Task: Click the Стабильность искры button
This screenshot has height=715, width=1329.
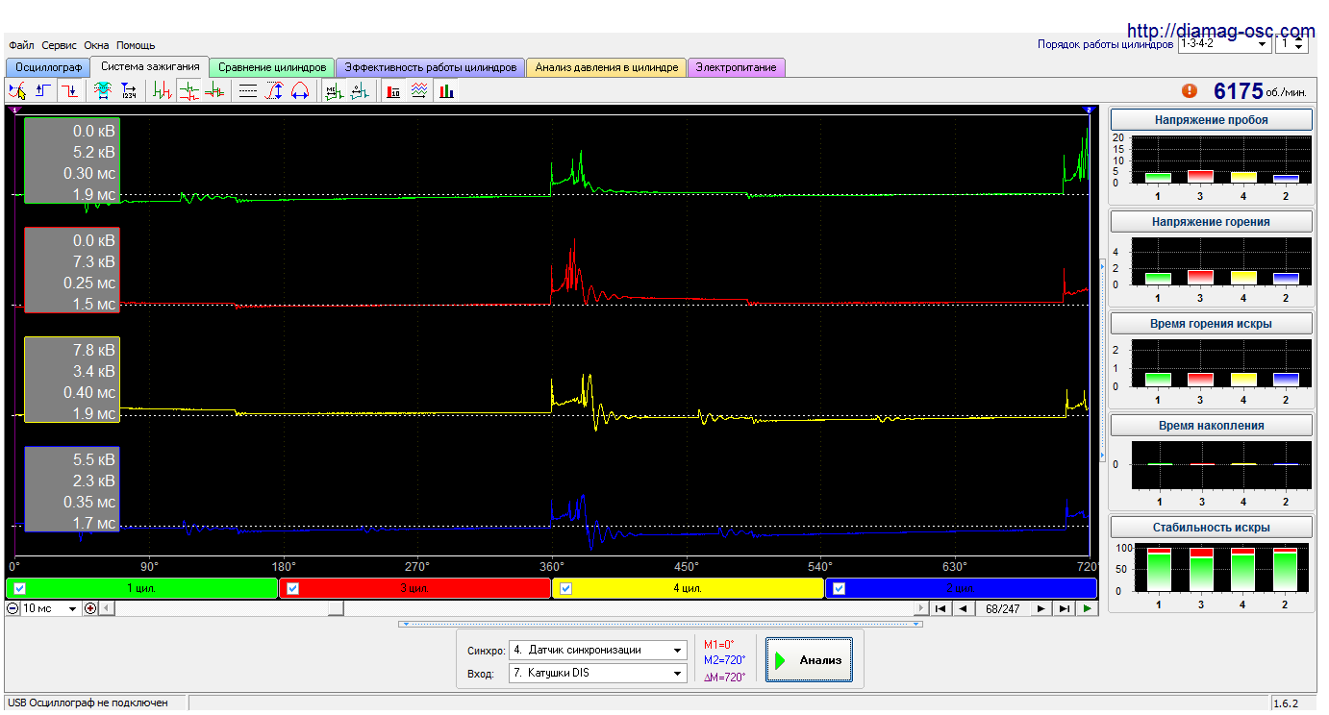Action: coord(1211,528)
